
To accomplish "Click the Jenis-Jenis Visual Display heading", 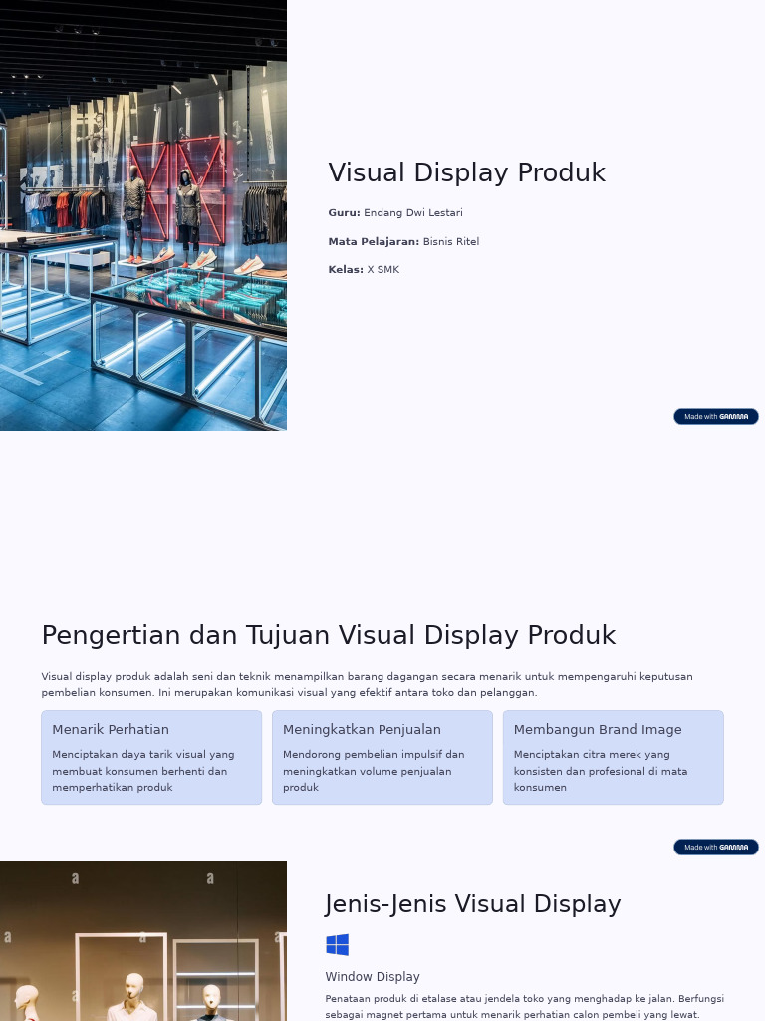I will pos(472,904).
